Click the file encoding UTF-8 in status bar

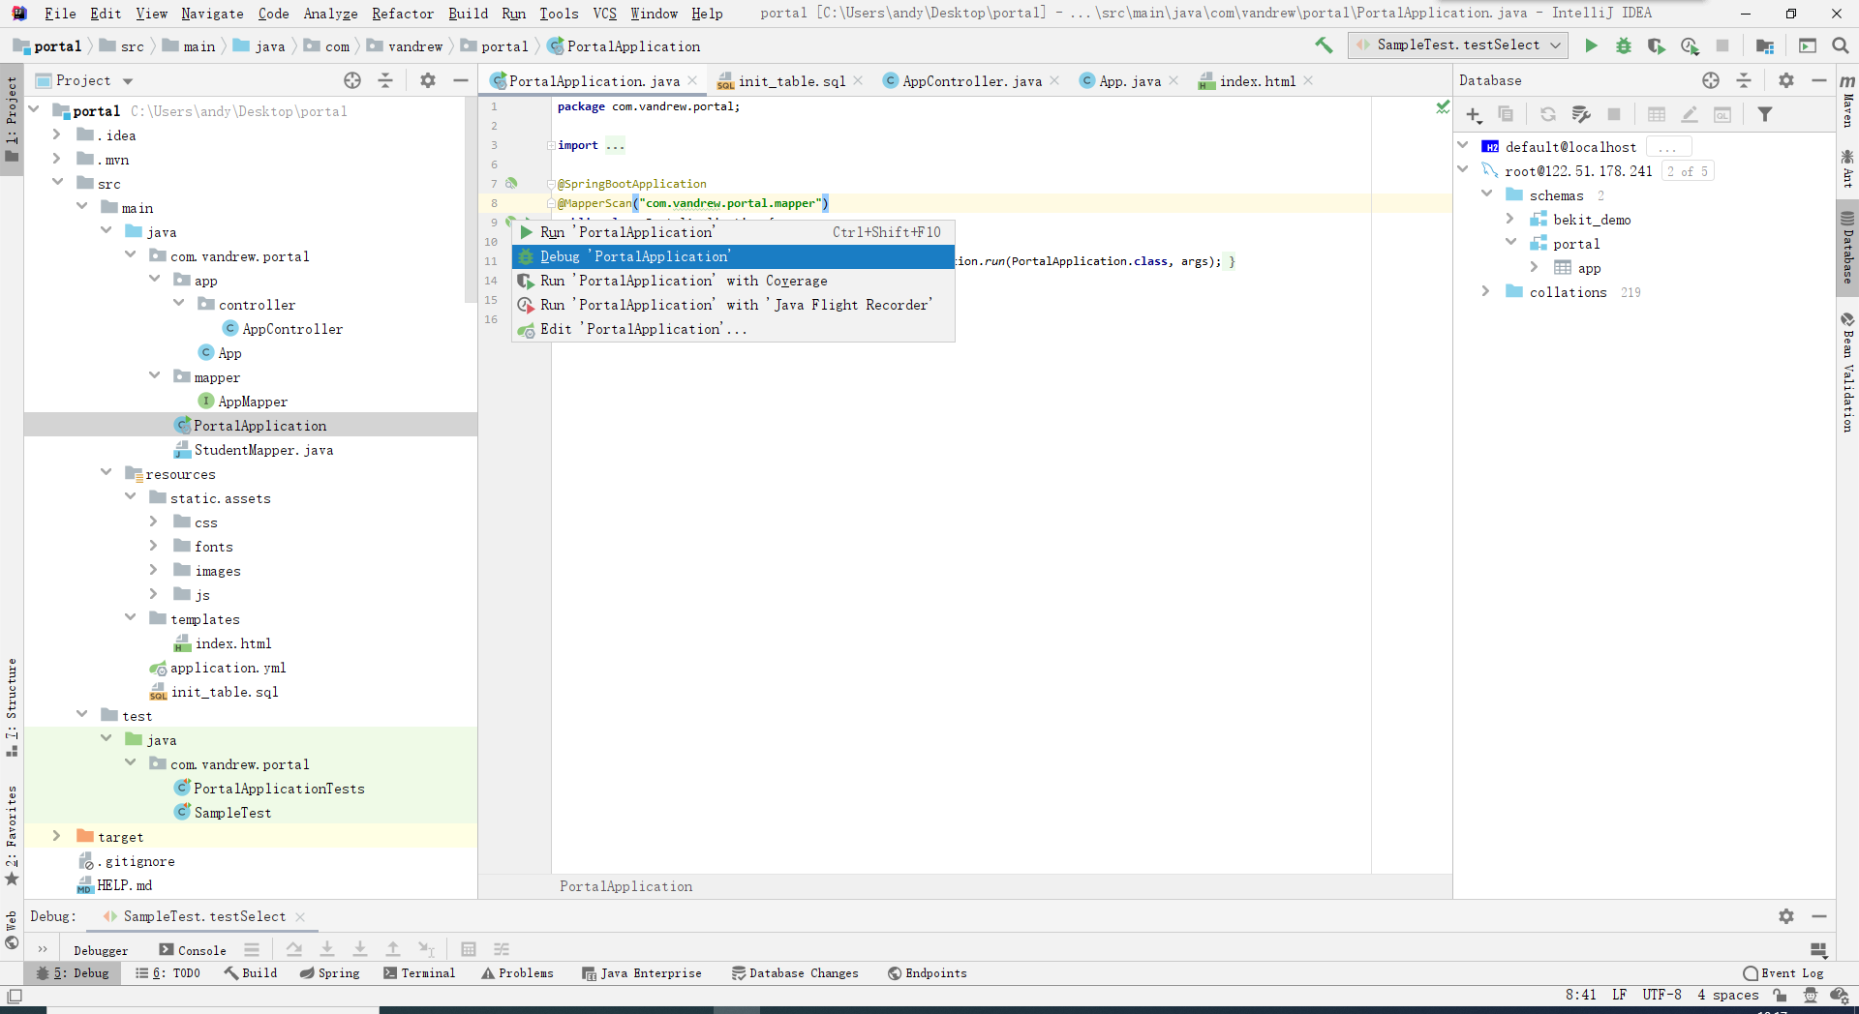point(1661,995)
